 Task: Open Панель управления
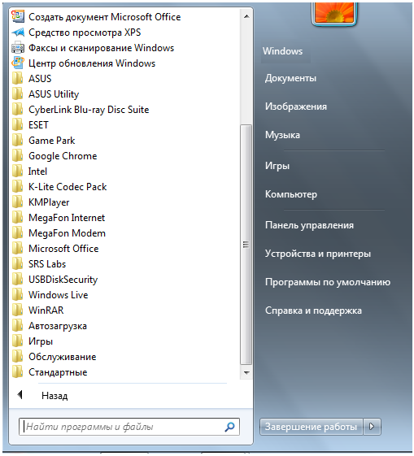pos(309,225)
